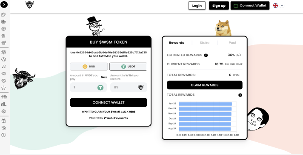Click the Nov-24 bar in the rewards chart
The image size is (303, 155).
pos(205,114)
